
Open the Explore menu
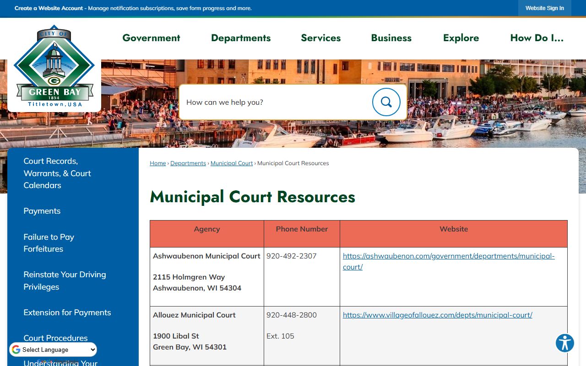click(461, 38)
